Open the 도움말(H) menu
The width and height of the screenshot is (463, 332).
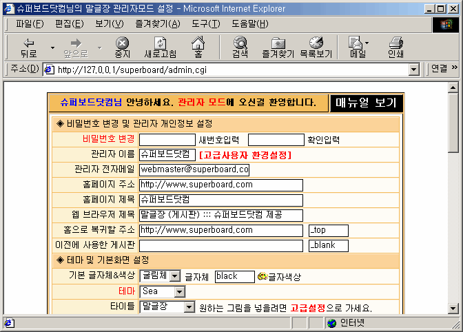[250, 24]
